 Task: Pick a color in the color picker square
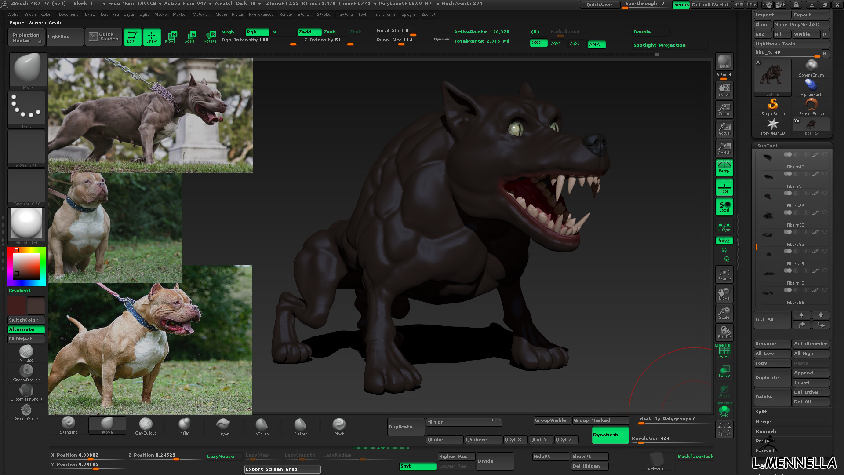click(x=26, y=267)
